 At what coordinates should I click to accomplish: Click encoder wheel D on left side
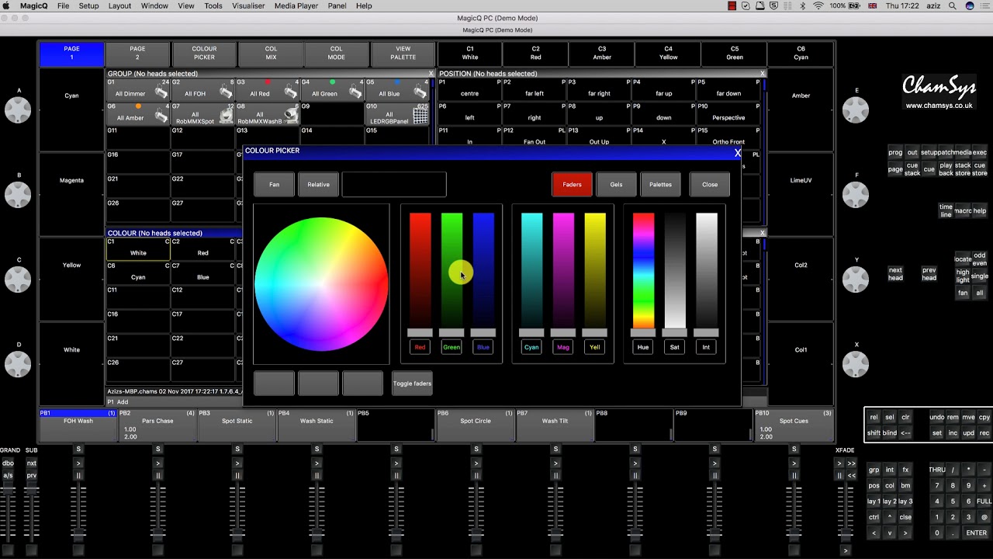[18, 363]
